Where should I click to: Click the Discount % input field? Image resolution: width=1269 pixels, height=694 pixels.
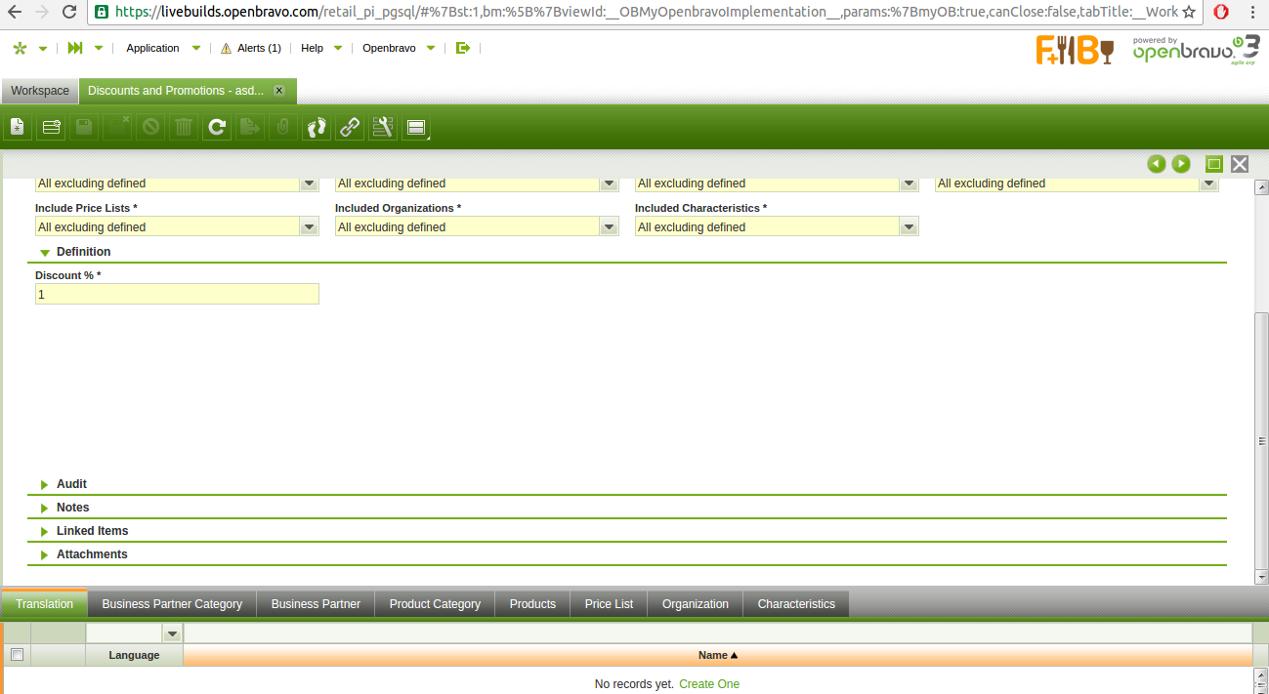click(177, 294)
